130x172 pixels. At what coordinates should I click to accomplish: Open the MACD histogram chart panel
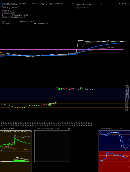[16, 162]
